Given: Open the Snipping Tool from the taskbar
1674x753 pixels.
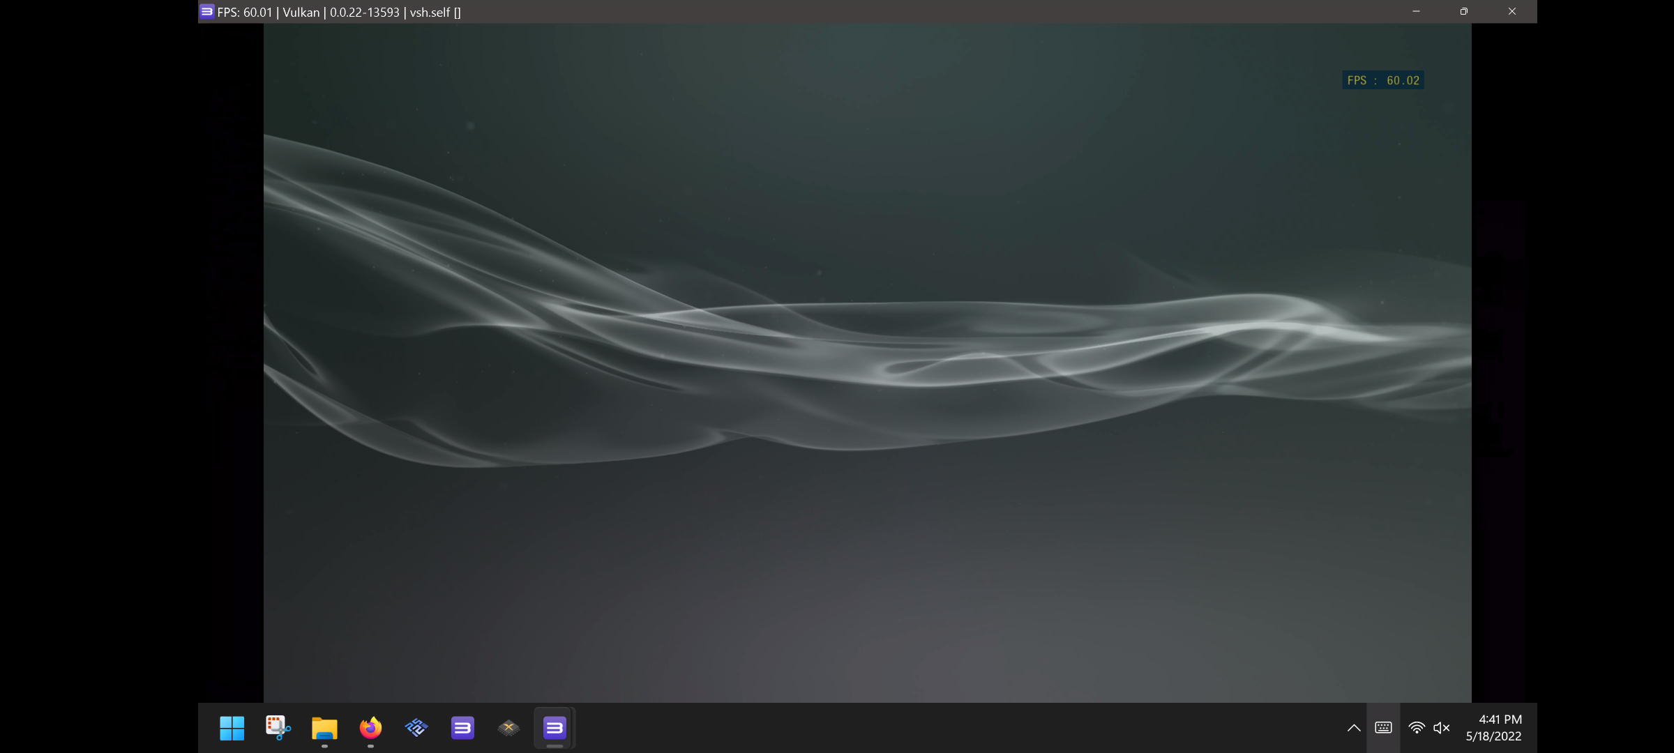Looking at the screenshot, I should coord(277,727).
